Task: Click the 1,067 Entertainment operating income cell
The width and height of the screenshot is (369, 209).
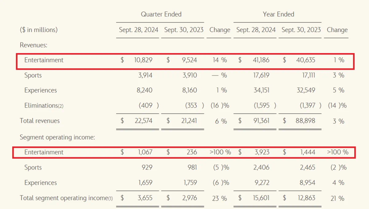Action: [x=145, y=152]
